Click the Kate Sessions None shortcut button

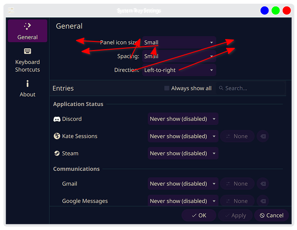tap(237, 136)
